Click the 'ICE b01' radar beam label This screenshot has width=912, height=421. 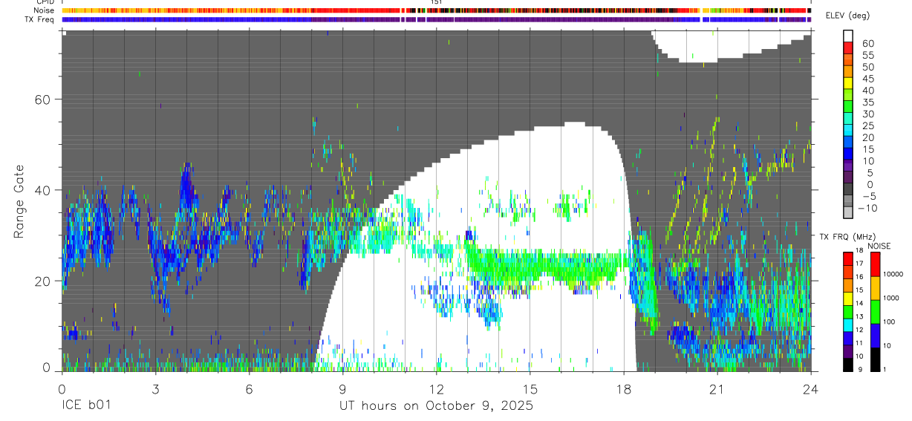tap(88, 406)
